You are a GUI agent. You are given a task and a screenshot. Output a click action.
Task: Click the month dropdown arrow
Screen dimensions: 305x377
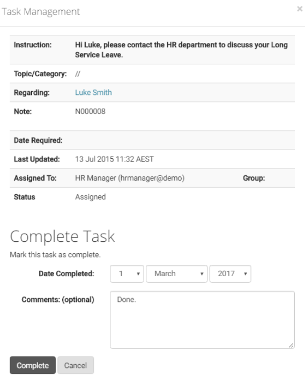pyautogui.click(x=202, y=274)
